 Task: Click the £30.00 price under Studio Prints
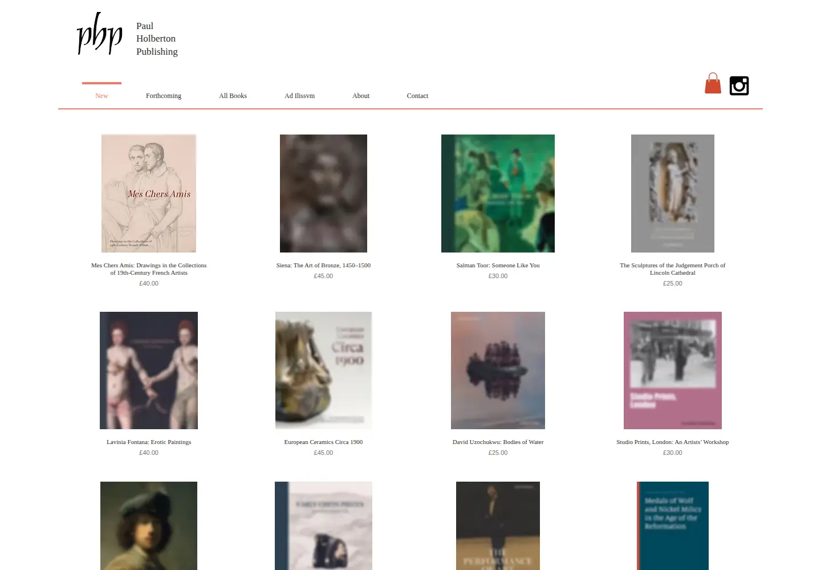(673, 453)
